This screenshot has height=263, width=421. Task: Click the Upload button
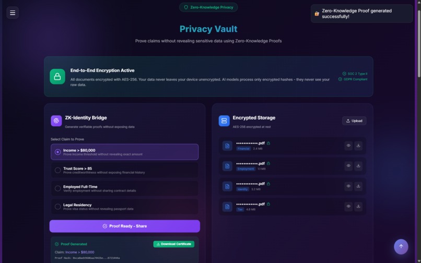(354, 121)
